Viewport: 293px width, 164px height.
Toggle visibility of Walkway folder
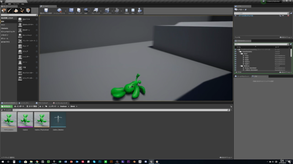pos(236,66)
